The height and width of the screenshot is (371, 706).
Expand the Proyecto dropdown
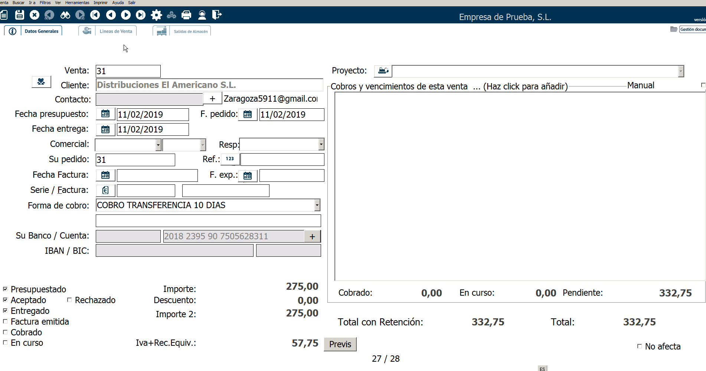pyautogui.click(x=681, y=71)
